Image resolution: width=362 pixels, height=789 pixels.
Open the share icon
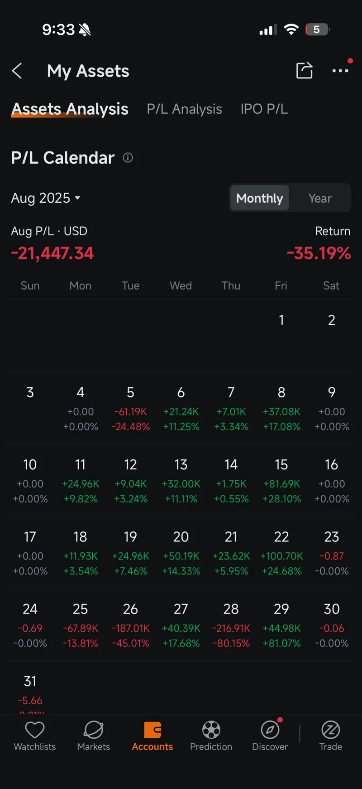(x=305, y=70)
